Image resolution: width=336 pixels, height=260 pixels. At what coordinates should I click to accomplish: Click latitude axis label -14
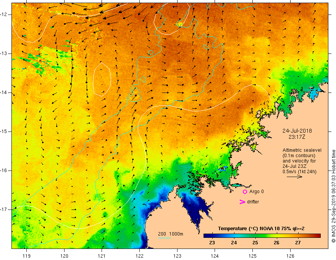pyautogui.click(x=4, y=93)
